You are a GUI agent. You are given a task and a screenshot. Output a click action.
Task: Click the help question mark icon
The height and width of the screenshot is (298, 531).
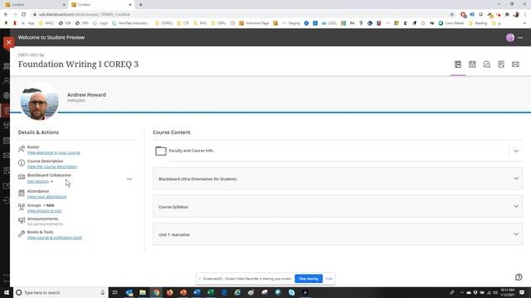[x=519, y=277]
